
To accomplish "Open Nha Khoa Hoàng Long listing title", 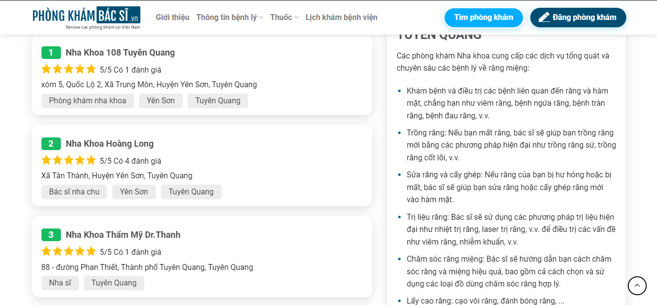I will (x=110, y=144).
